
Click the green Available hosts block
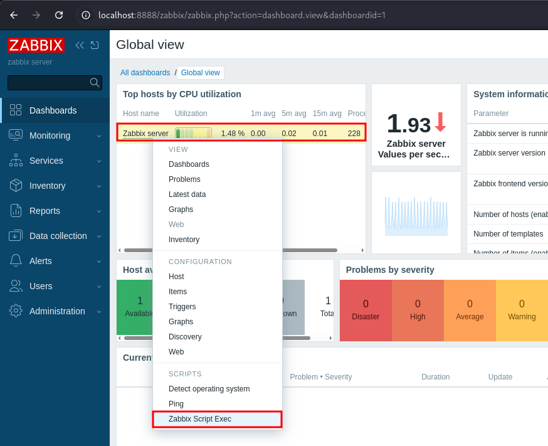click(135, 307)
